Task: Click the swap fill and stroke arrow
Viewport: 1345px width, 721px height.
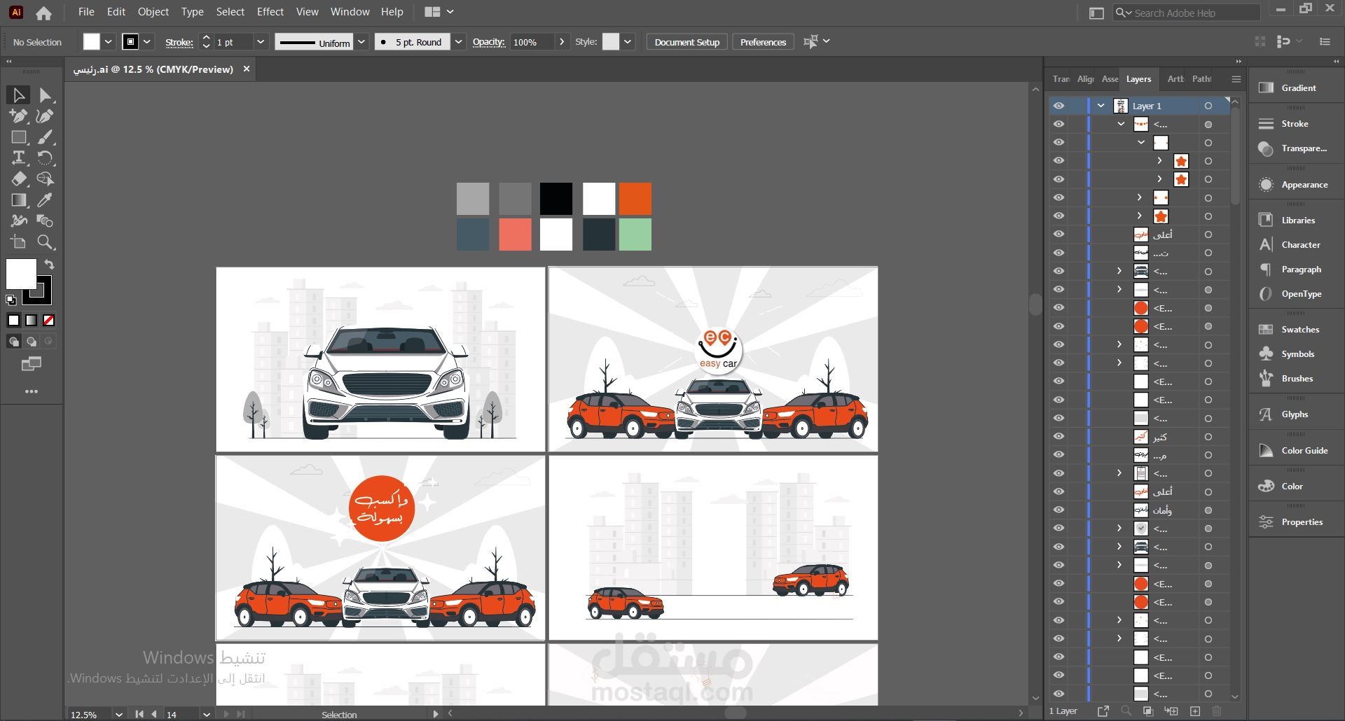Action: [49, 265]
